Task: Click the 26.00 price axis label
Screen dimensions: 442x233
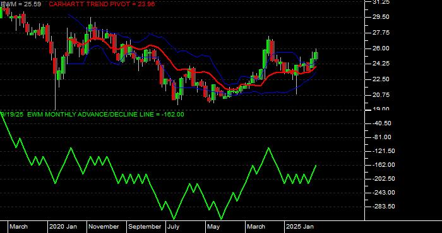Action: 381,48
